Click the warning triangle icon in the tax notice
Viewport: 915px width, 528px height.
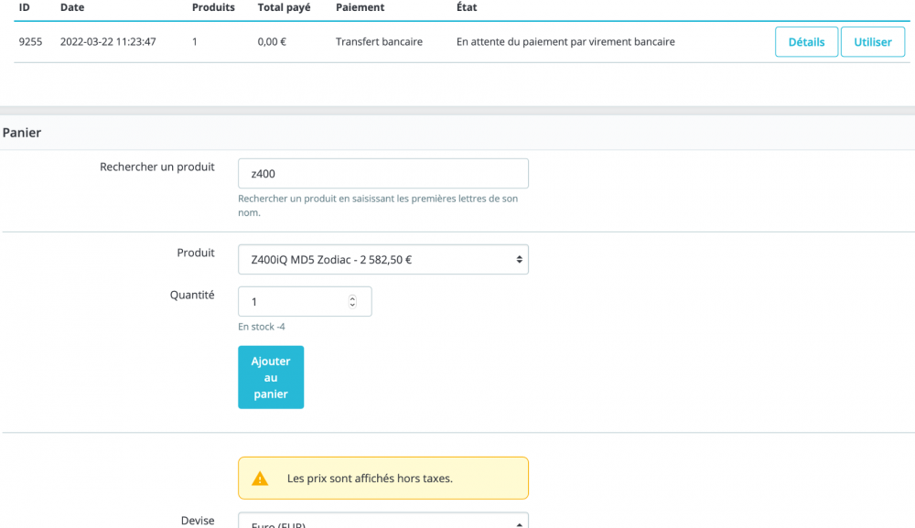pyautogui.click(x=261, y=478)
